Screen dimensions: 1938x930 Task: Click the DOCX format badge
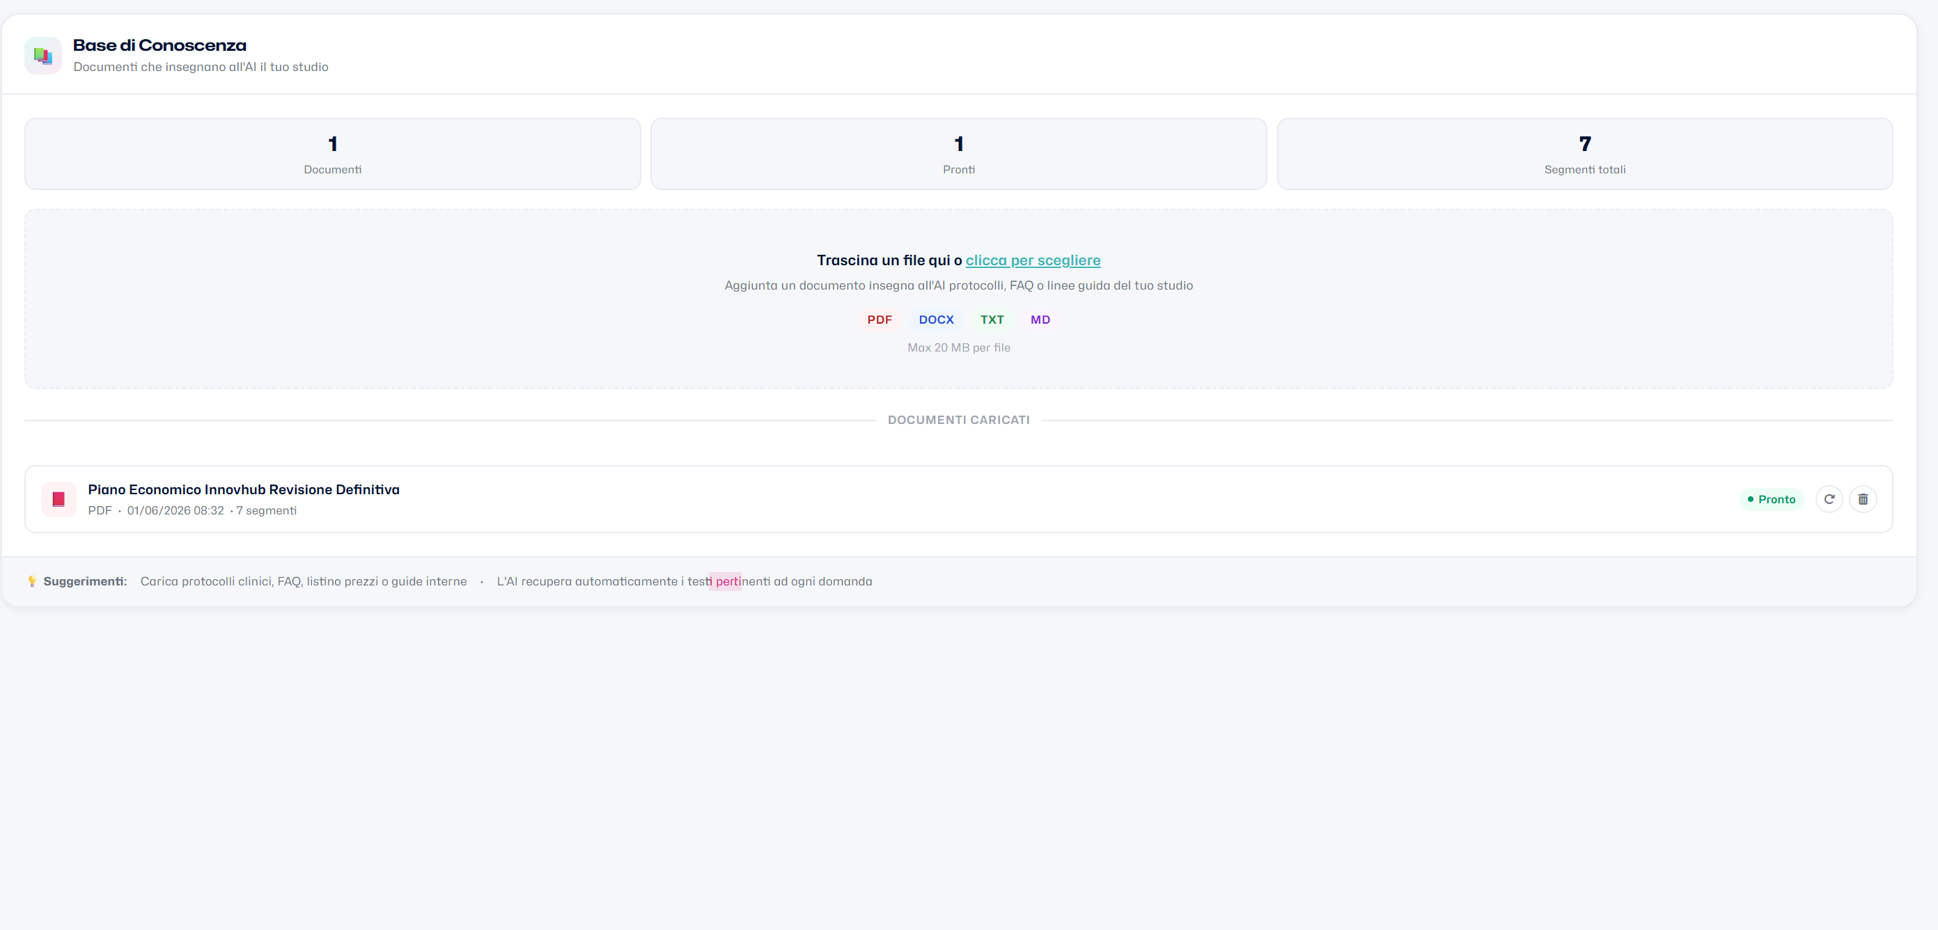click(x=936, y=320)
